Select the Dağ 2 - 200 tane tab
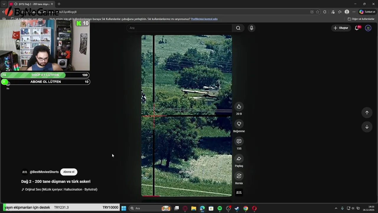 tap(31, 4)
